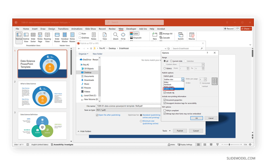Viewport: 266px width, 165px height.
Task: Open the Publish what dropdown arrow
Action: pyautogui.click(x=183, y=79)
